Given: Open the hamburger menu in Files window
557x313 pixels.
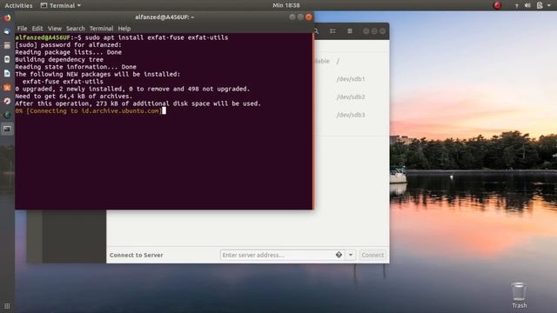Looking at the screenshot, I should [350, 31].
